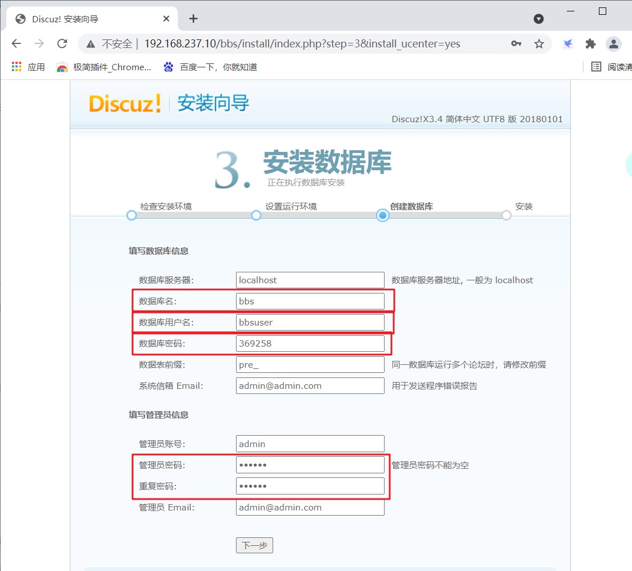Click the not-secure warning triangle icon
The height and width of the screenshot is (571, 632).
91,44
